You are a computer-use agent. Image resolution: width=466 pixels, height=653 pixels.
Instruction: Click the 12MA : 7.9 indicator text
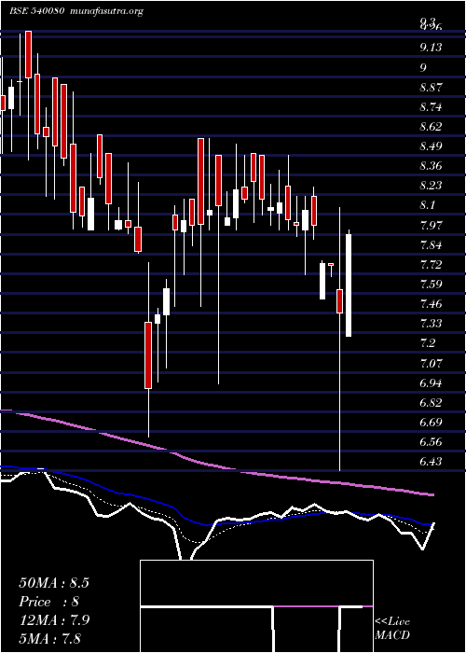(x=54, y=619)
